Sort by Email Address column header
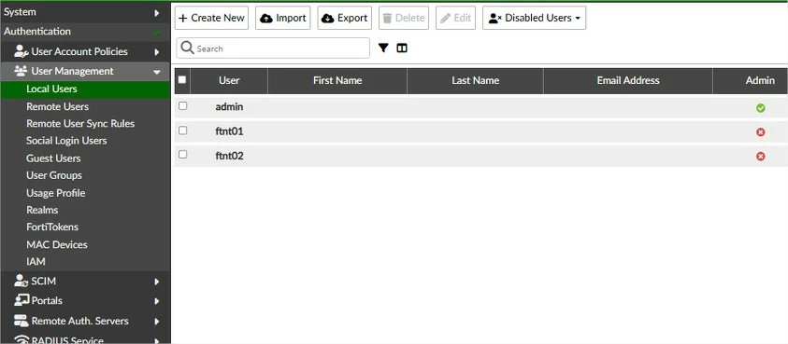The width and height of the screenshot is (788, 344). point(628,81)
